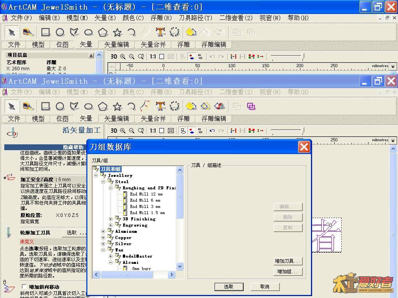Screen dimensions: 398x298
Task: Switch to 浮雕编辑 tab in front window
Action: tap(214, 119)
